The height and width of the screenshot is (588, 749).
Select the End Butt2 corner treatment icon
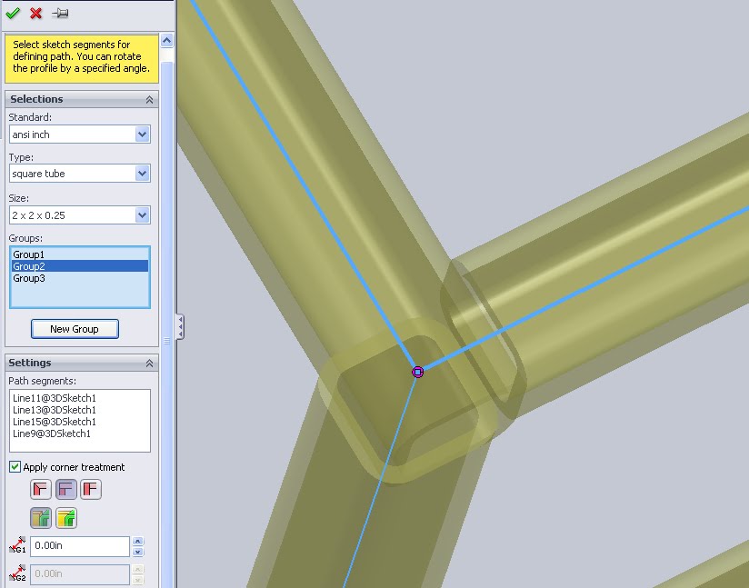click(91, 490)
